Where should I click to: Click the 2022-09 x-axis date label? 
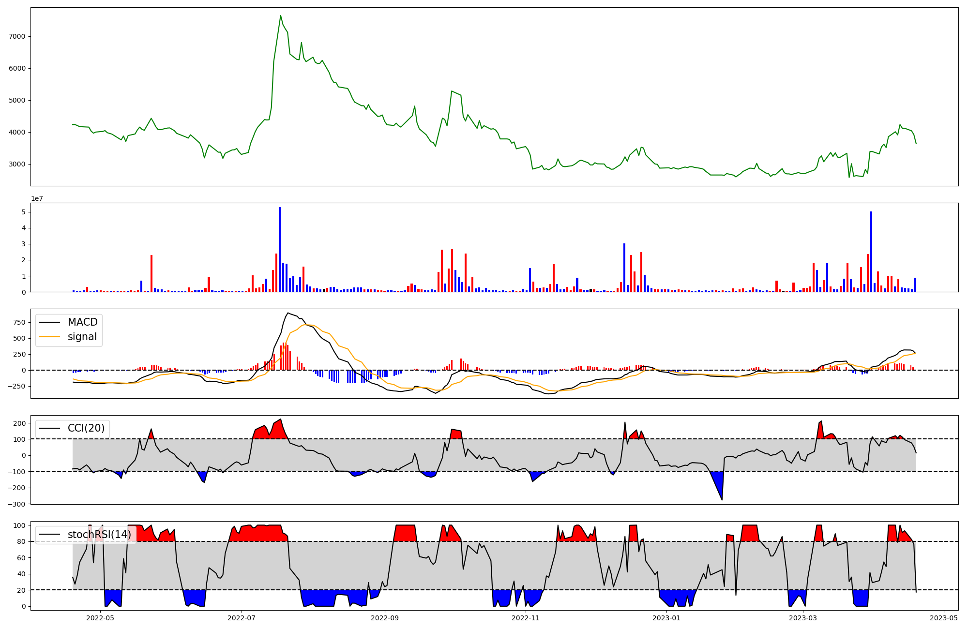385,618
